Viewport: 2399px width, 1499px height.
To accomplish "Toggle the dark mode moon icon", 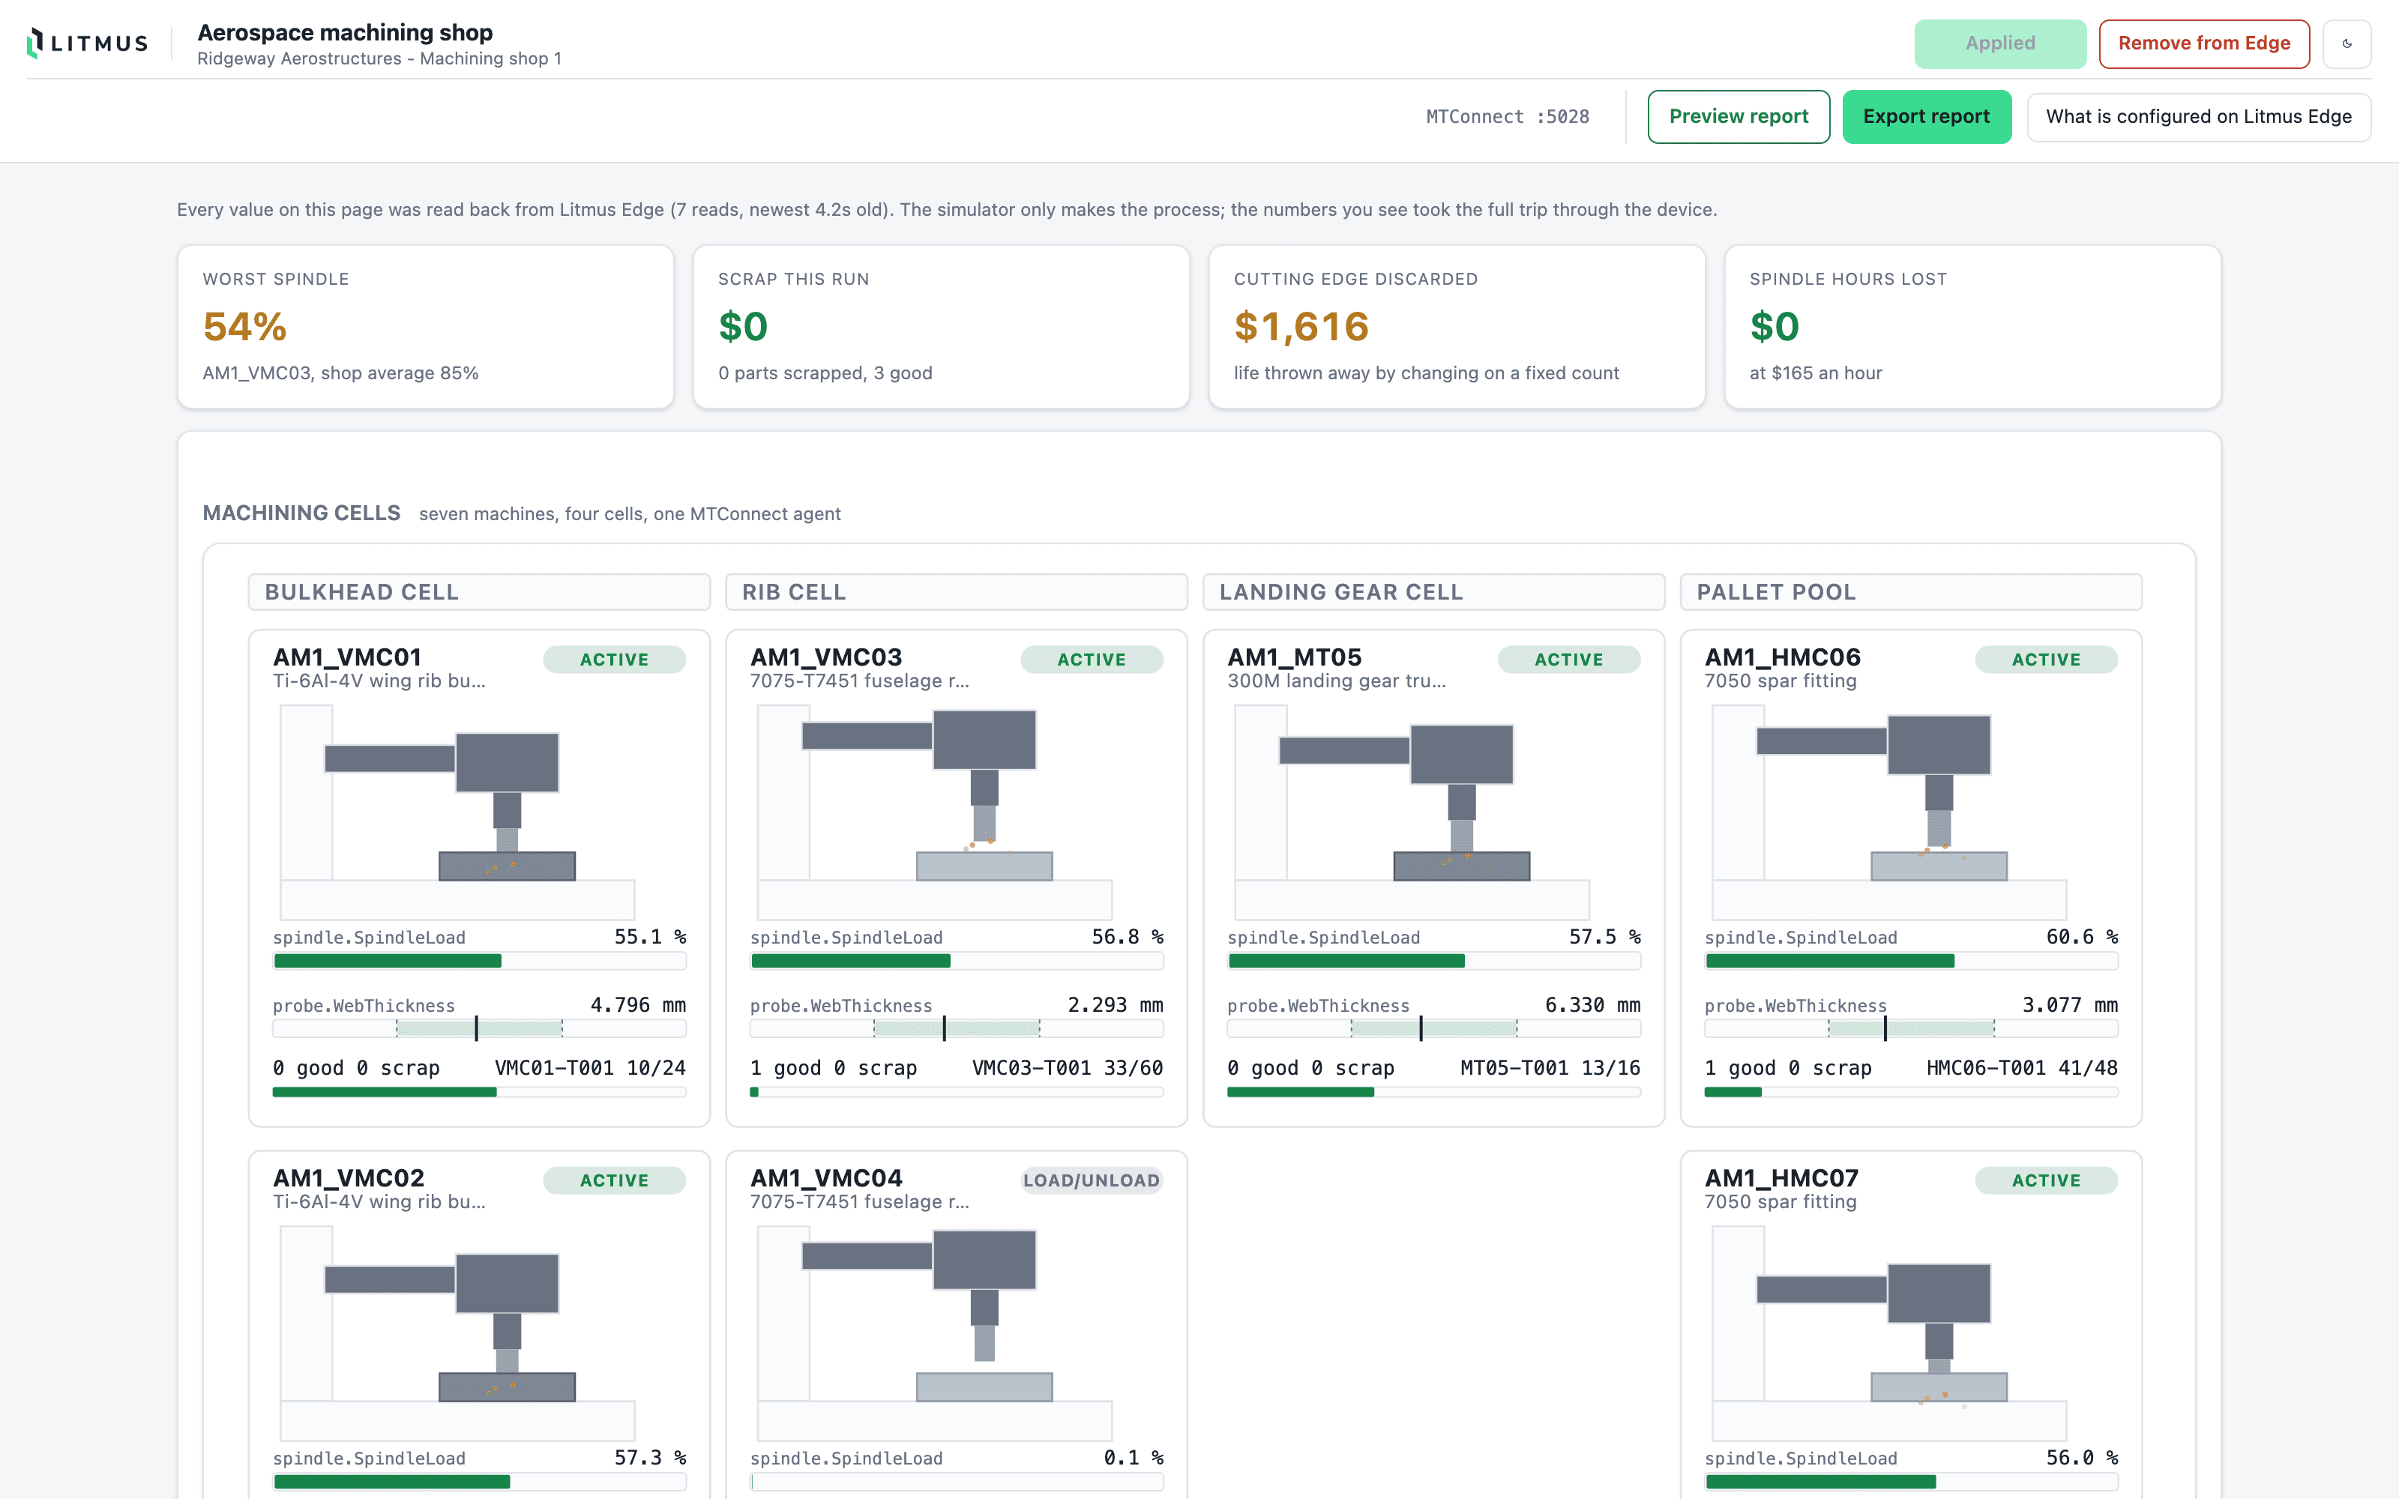I will click(x=2347, y=43).
